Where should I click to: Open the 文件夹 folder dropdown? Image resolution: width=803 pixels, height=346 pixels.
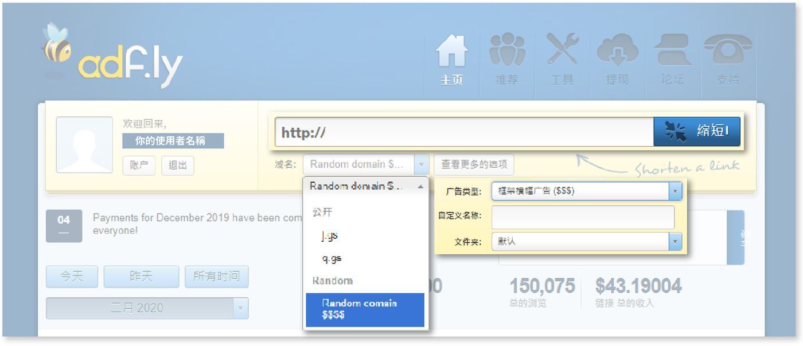(x=587, y=242)
